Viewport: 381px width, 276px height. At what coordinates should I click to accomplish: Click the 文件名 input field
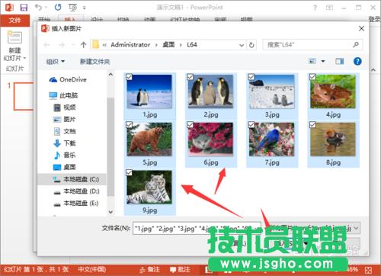(x=197, y=229)
